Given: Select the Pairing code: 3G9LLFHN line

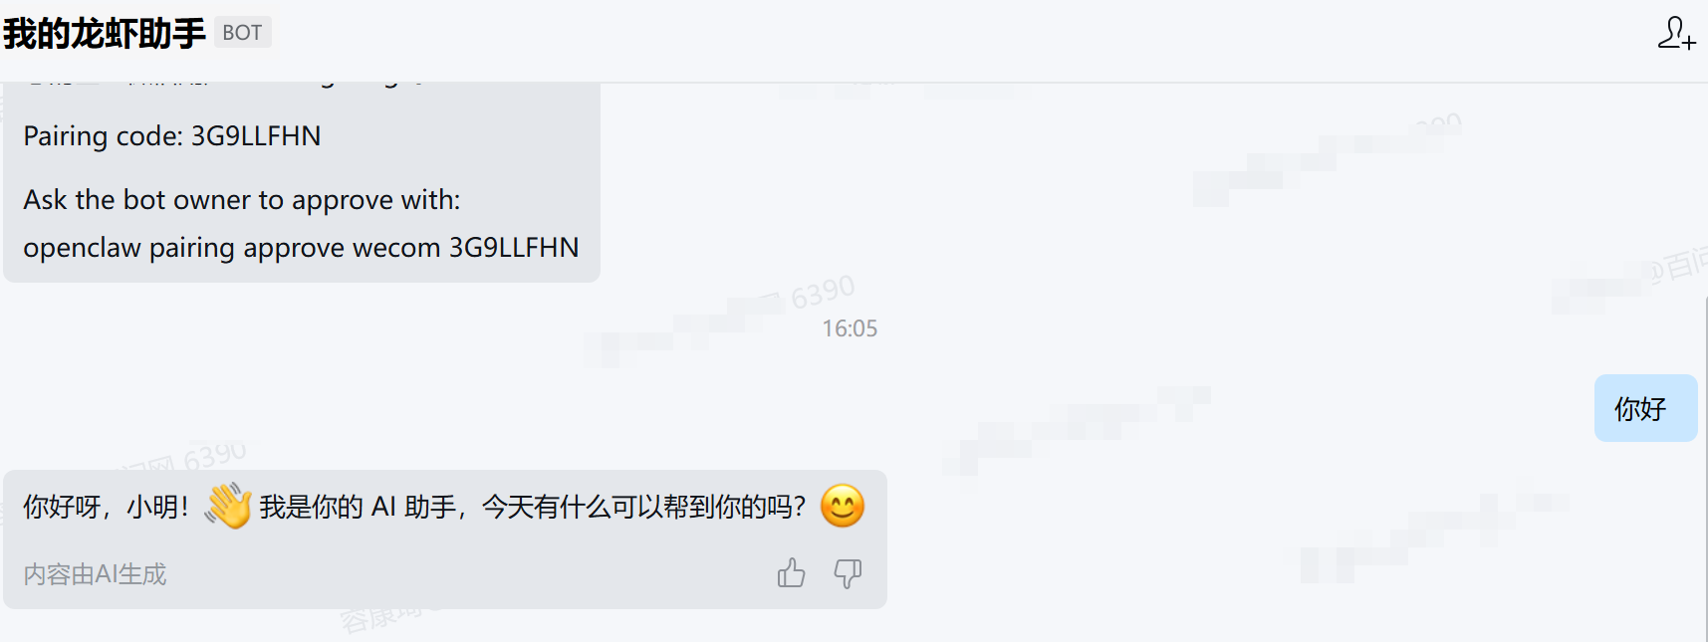Looking at the screenshot, I should tap(172, 136).
